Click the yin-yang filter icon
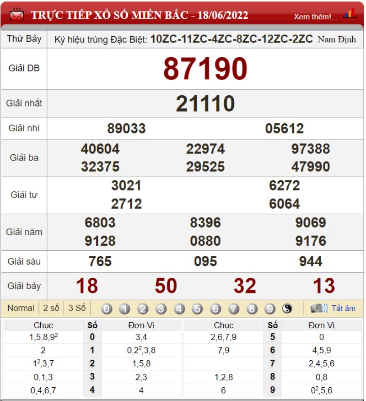The width and height of the screenshot is (366, 401). (x=287, y=309)
